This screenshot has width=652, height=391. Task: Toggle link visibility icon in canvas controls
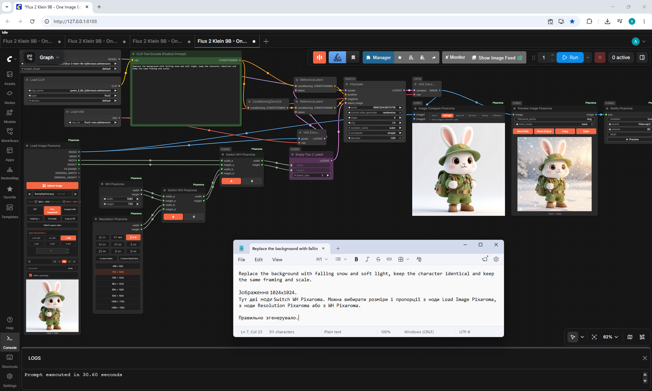pyautogui.click(x=642, y=337)
